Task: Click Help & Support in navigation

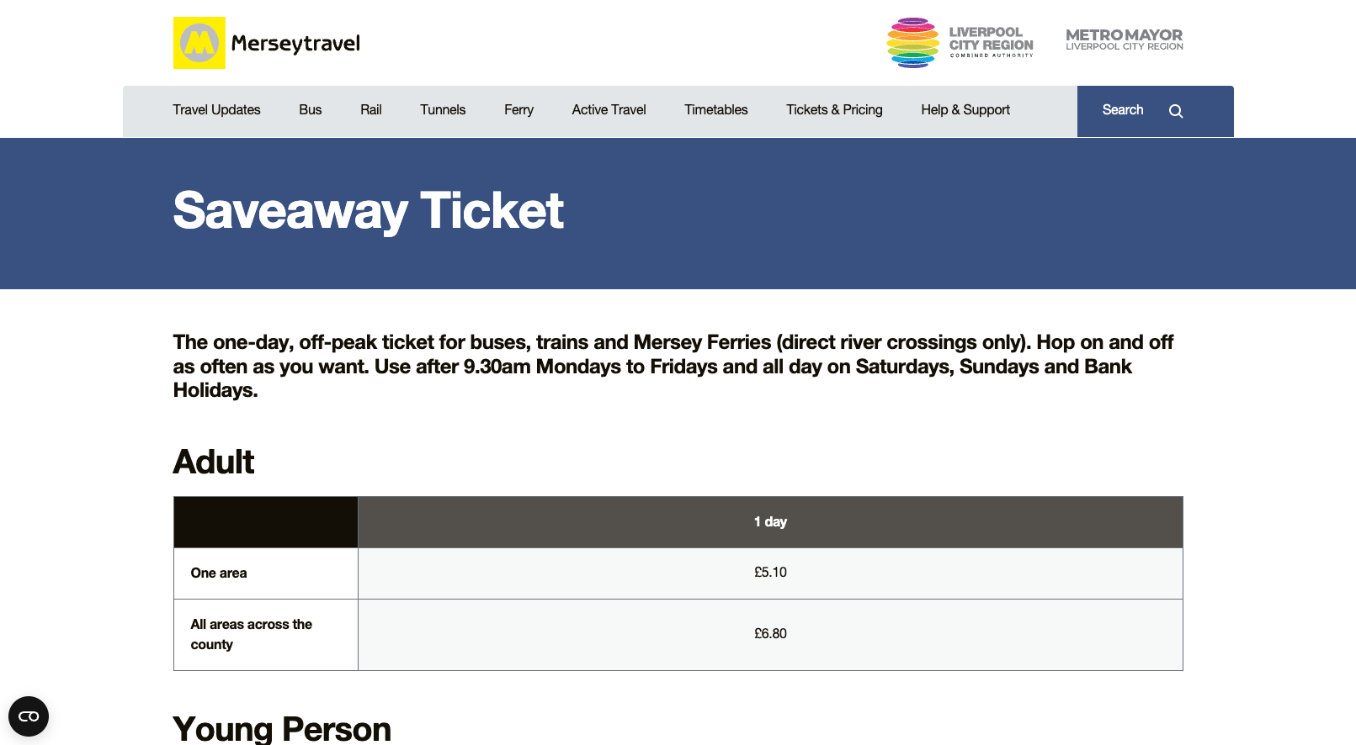Action: point(965,110)
